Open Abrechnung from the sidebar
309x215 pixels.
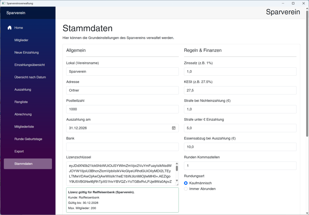pos(23,114)
